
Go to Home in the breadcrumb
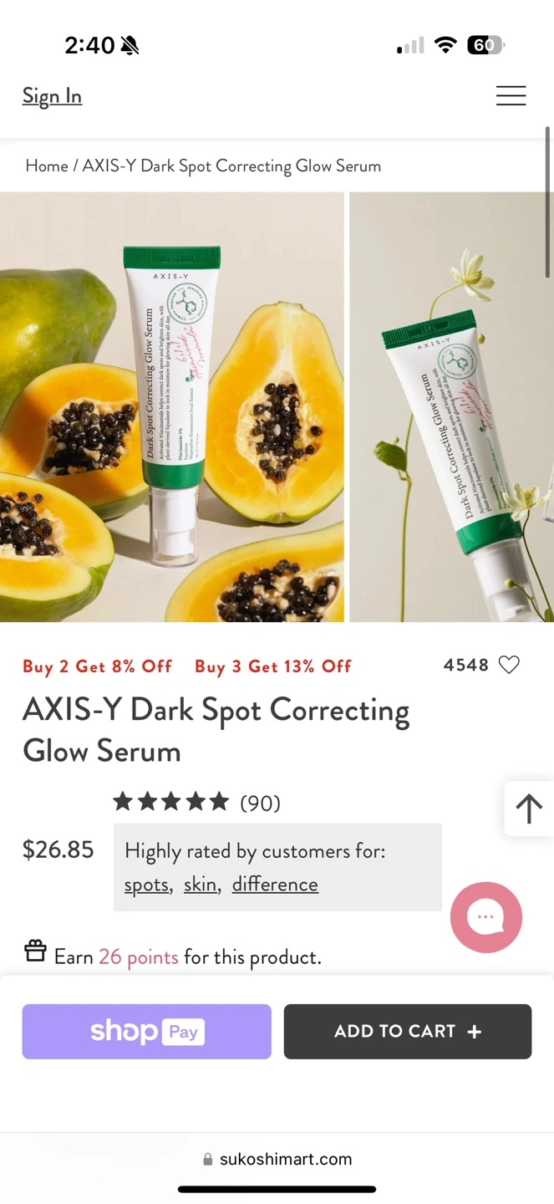47,166
